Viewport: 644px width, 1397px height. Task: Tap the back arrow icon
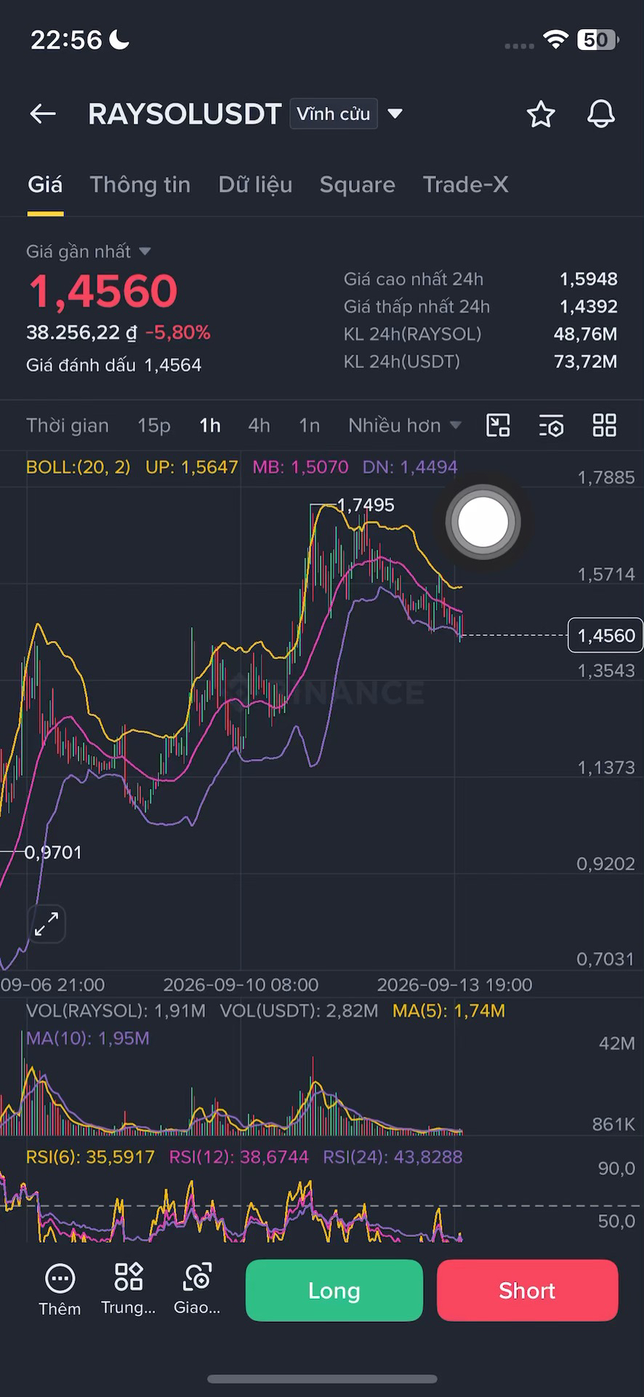coord(43,114)
